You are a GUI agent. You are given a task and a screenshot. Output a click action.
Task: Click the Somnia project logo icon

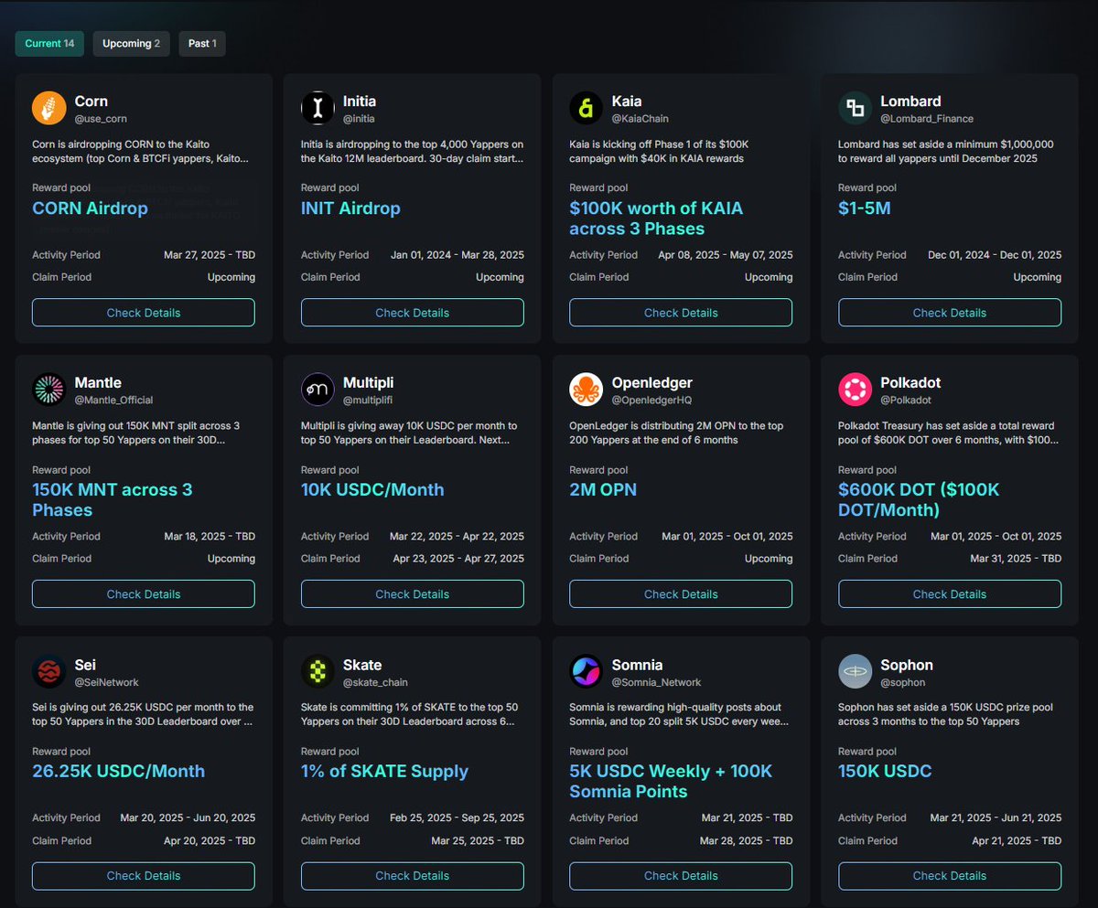(x=586, y=672)
